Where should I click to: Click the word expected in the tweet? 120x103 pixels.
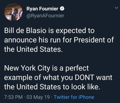(71, 31)
